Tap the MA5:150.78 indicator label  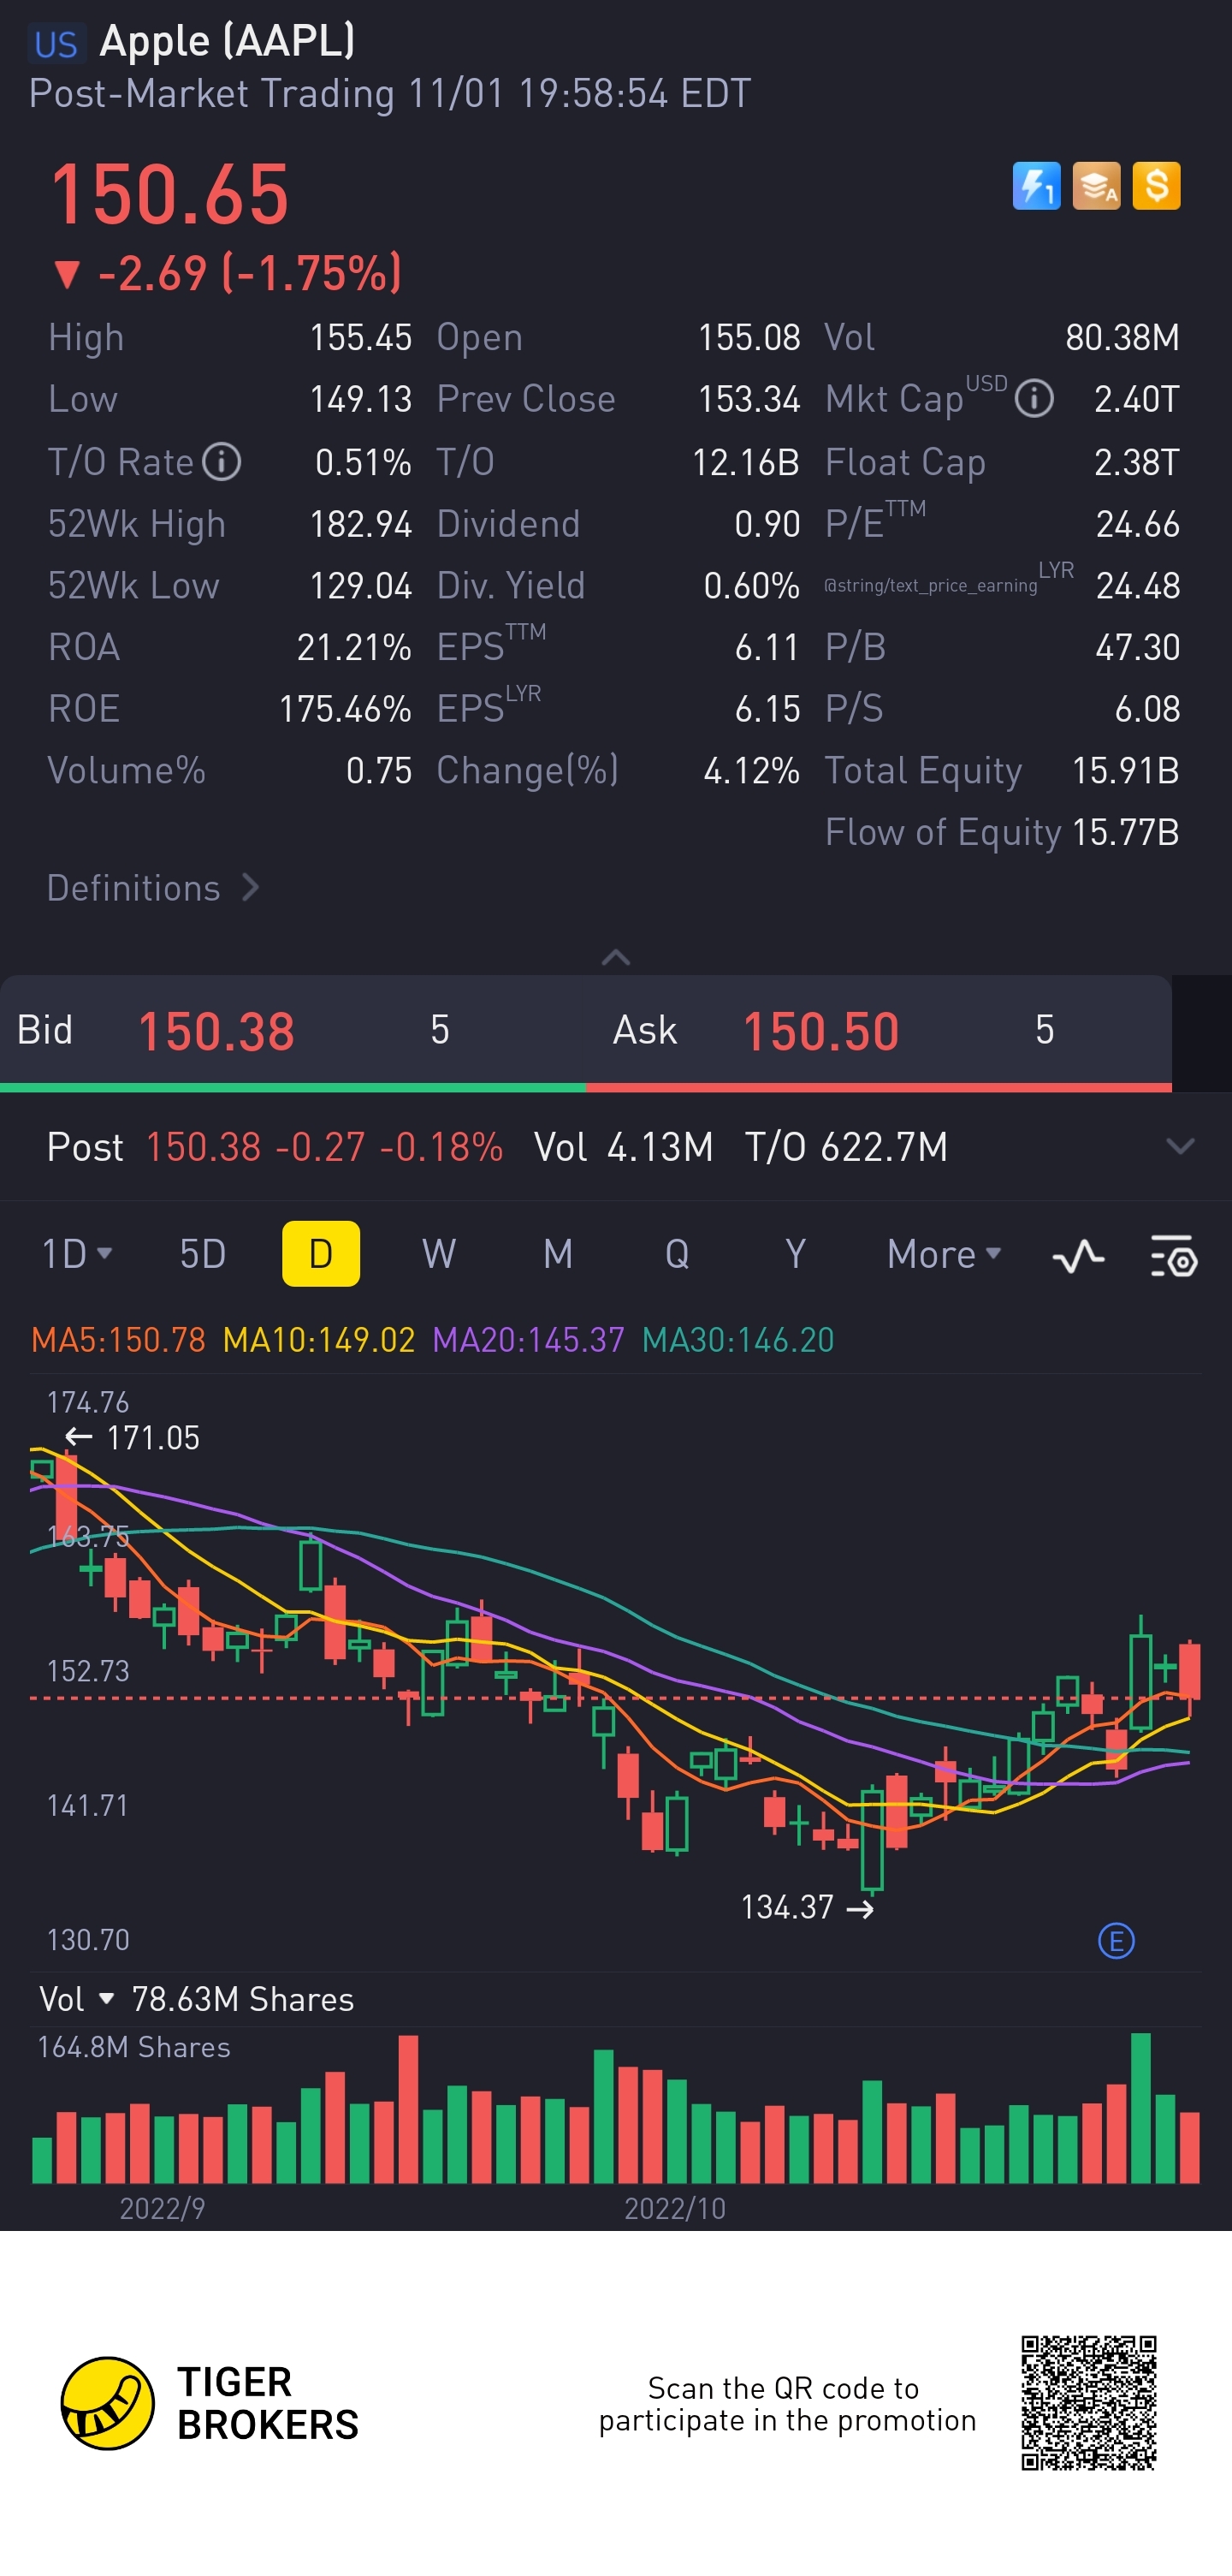[x=119, y=1340]
